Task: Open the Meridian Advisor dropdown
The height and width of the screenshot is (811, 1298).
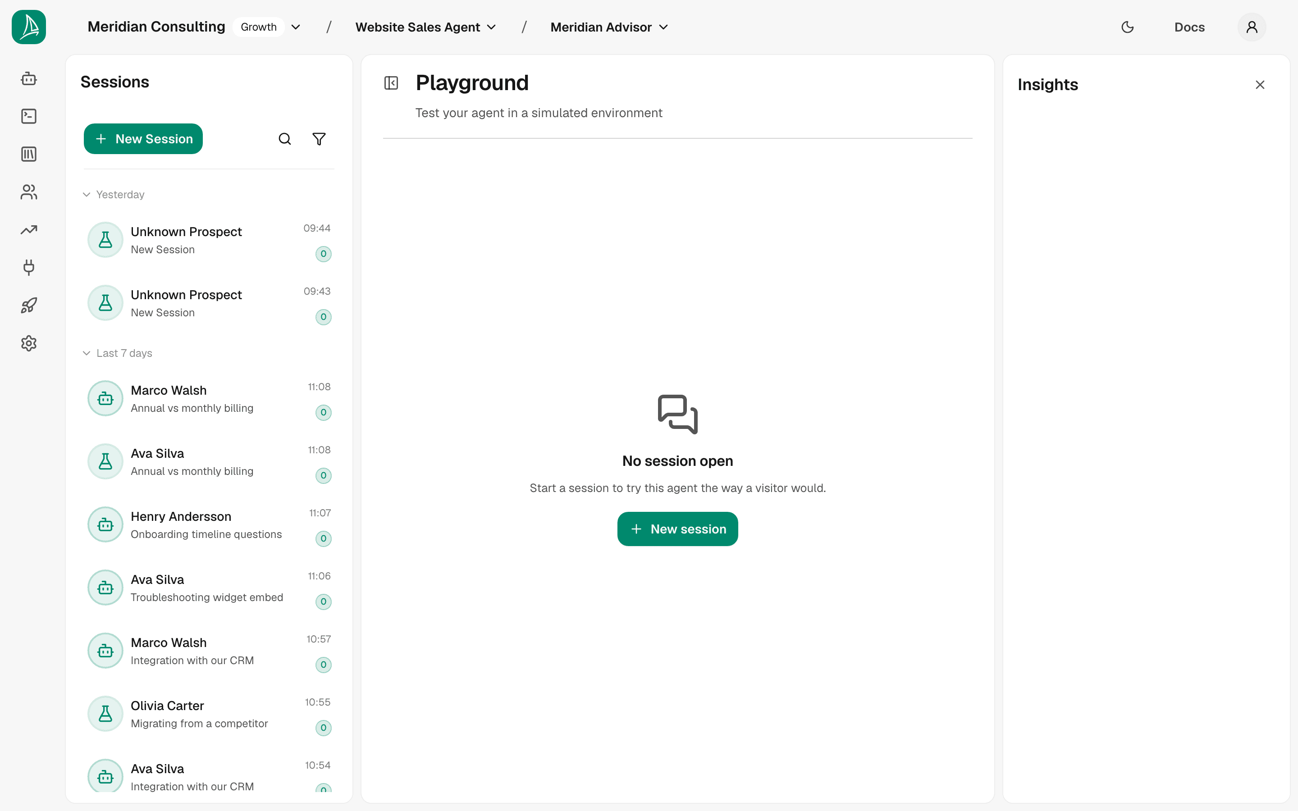Action: 609,27
